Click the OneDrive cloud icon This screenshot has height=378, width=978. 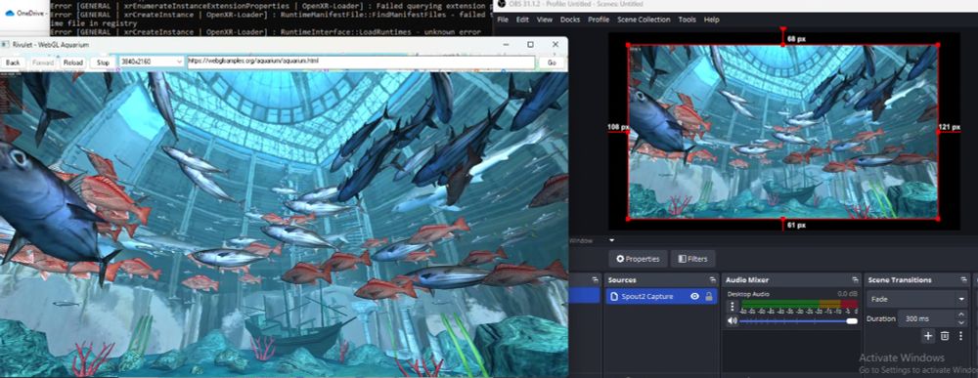pyautogui.click(x=10, y=13)
